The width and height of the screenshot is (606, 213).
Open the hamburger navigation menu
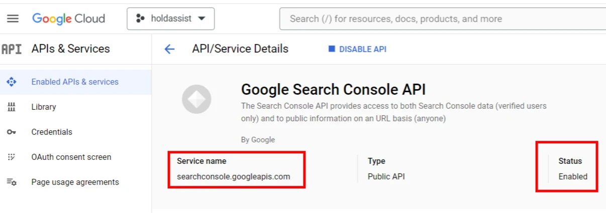pos(13,19)
